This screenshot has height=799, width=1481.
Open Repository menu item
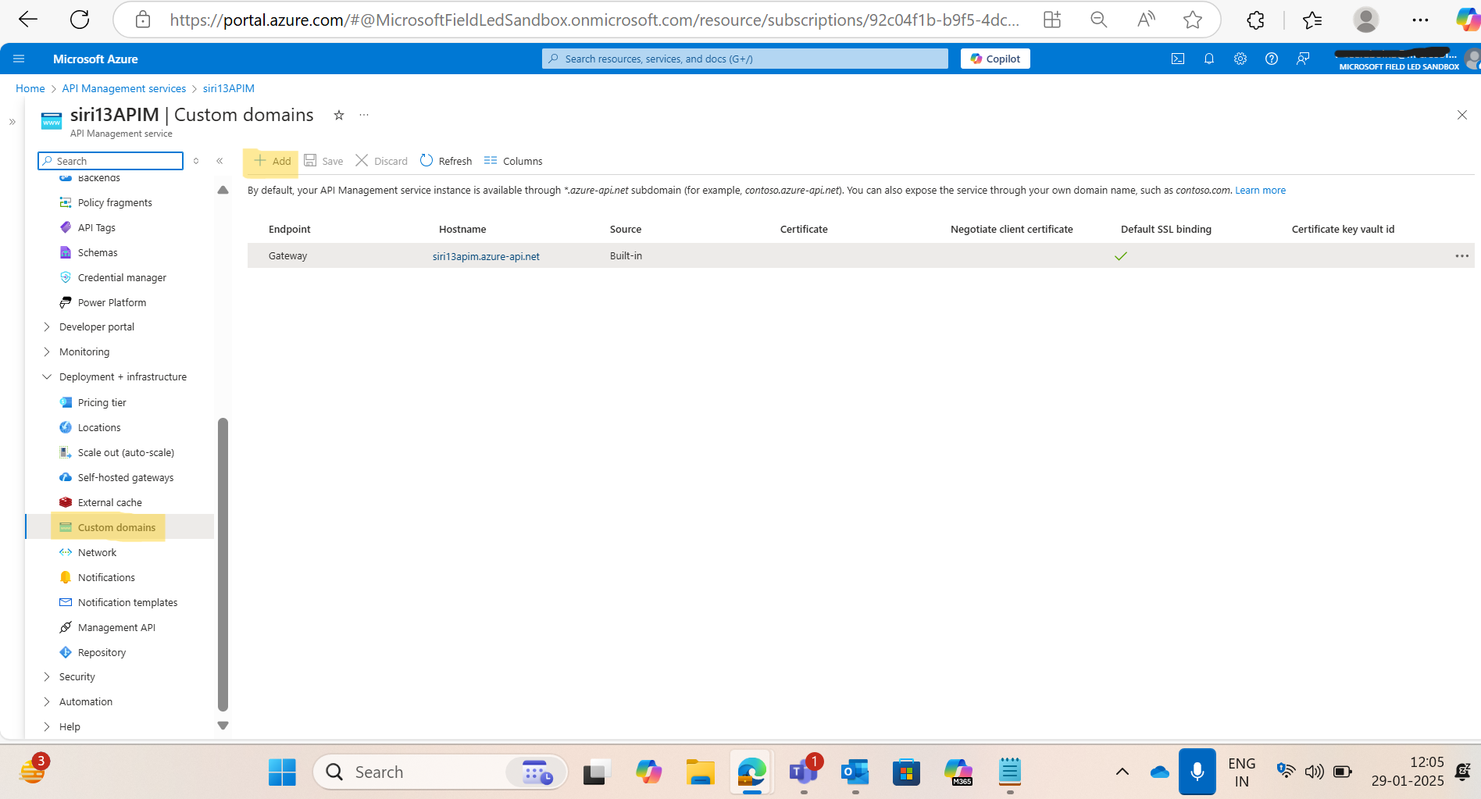102,652
